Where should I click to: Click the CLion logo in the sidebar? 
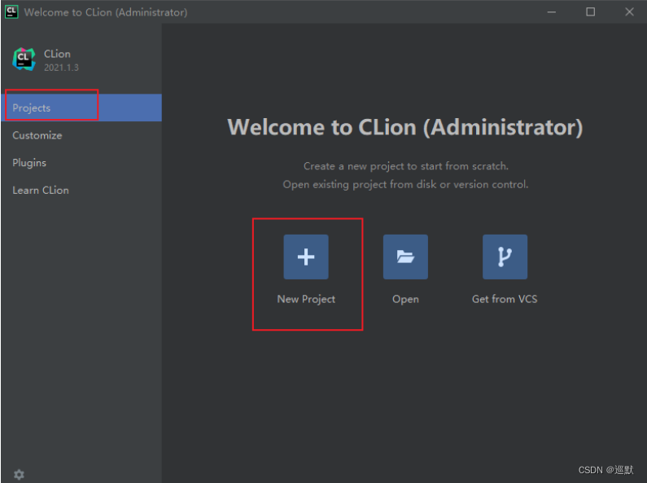(24, 59)
